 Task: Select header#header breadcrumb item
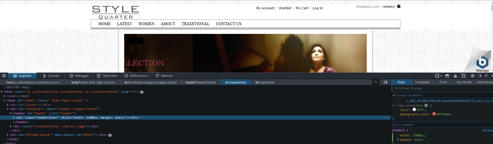[201, 82]
